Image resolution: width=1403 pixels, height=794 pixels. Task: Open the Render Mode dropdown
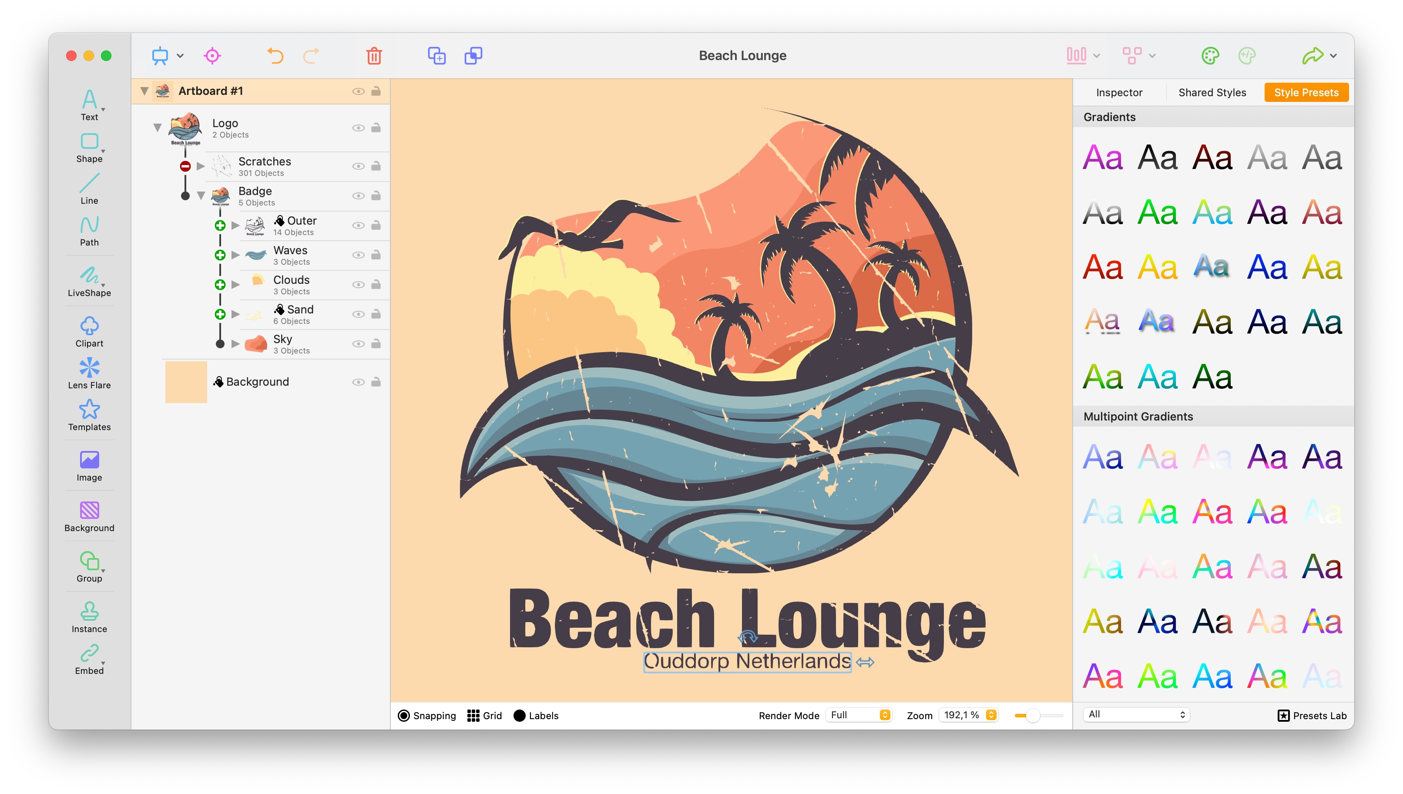(859, 715)
